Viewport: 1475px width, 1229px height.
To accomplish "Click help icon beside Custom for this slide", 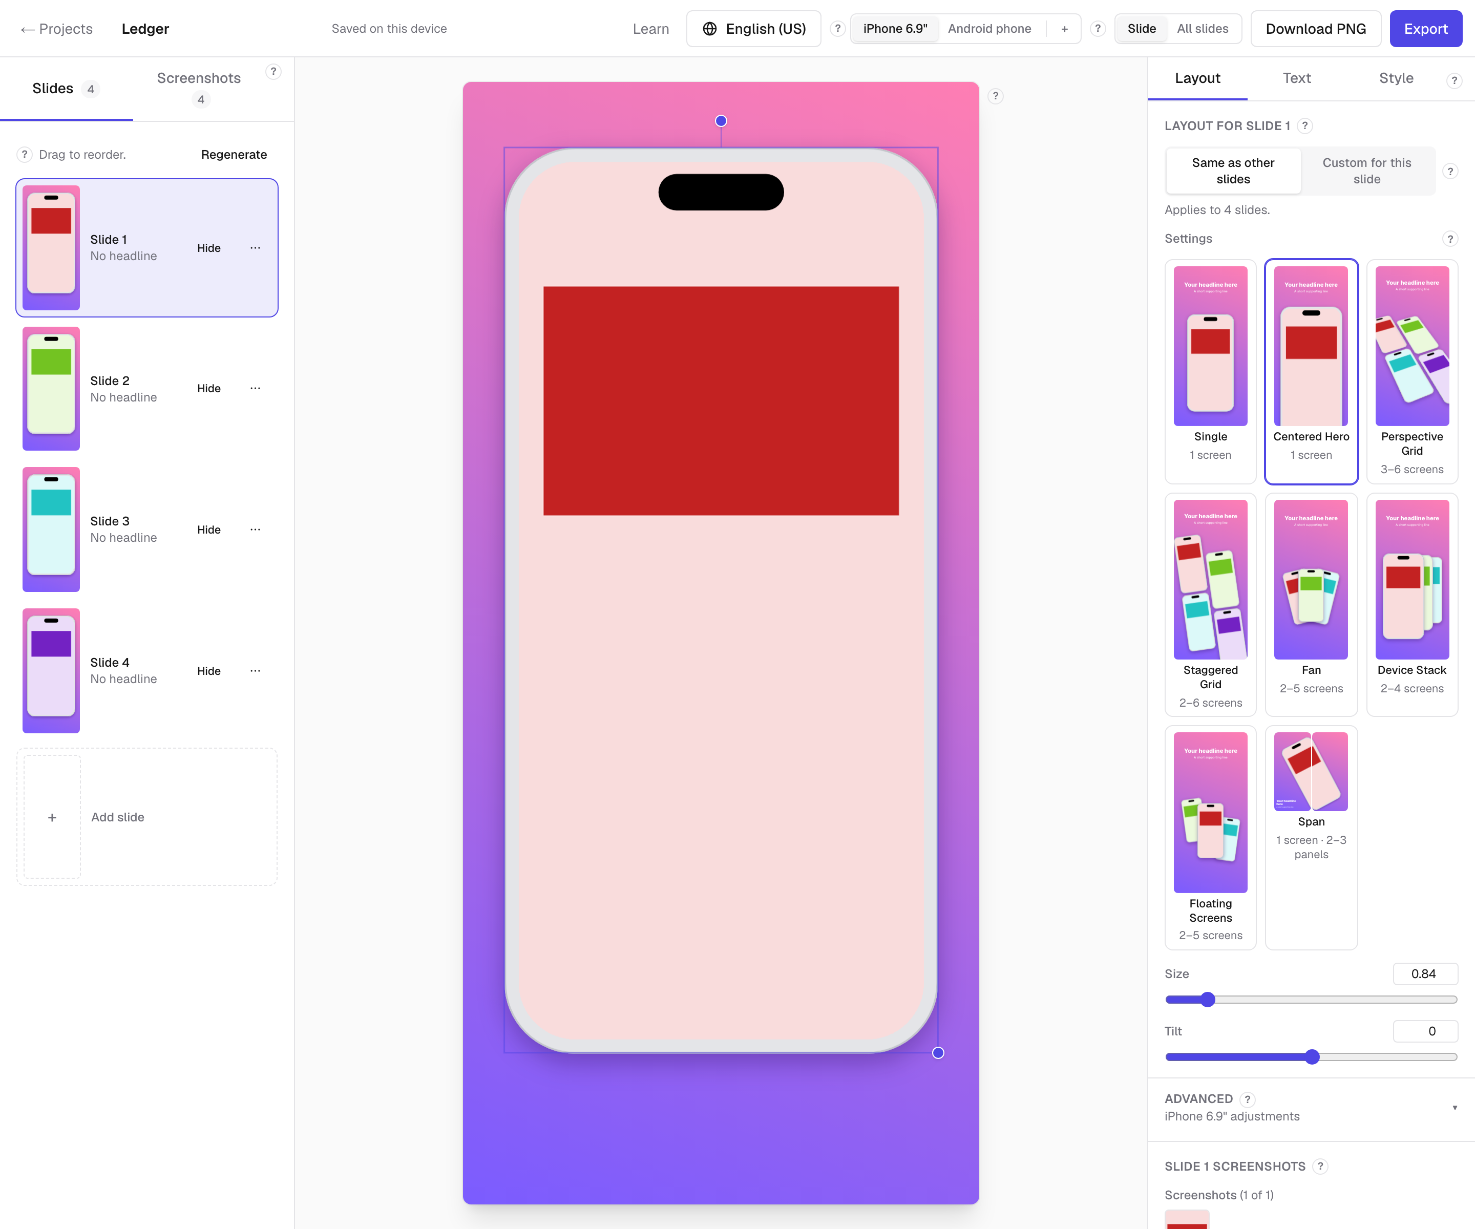I will coord(1450,172).
